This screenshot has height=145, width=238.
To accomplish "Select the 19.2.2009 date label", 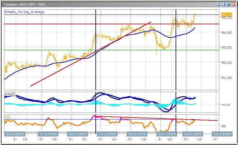I will pyautogui.click(x=107, y=134).
